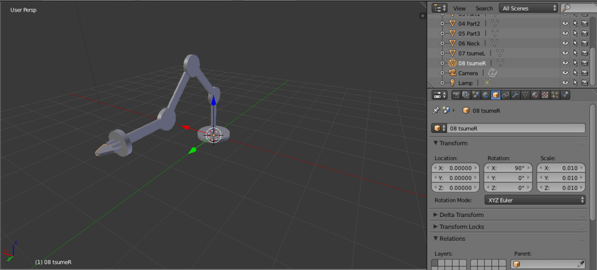The width and height of the screenshot is (597, 270).
Task: Open the Physics properties tab
Action: coord(564,95)
